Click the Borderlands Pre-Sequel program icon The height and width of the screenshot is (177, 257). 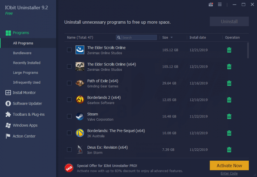80,133
